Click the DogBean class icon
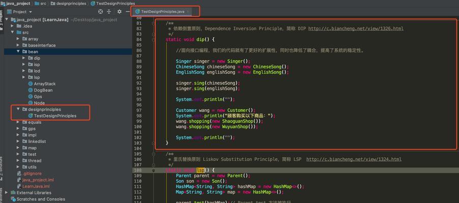Screen dimensions: 459x203 (30, 90)
